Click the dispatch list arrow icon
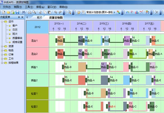Image resolution: width=164 pixels, height=113 pixels. [x=147, y=12]
